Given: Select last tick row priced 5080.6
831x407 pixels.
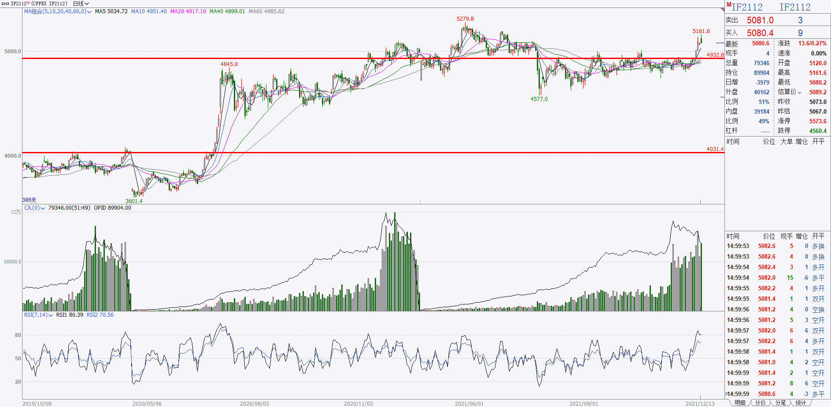Looking at the screenshot, I should pos(777,394).
